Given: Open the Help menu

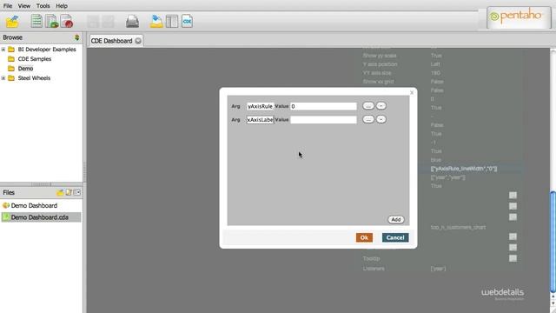Looking at the screenshot, I should [x=62, y=6].
